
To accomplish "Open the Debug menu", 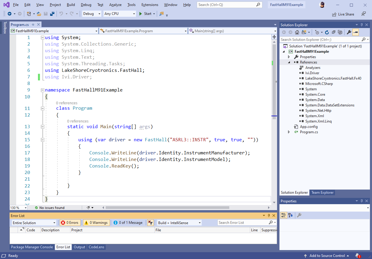I will click(x=86, y=5).
